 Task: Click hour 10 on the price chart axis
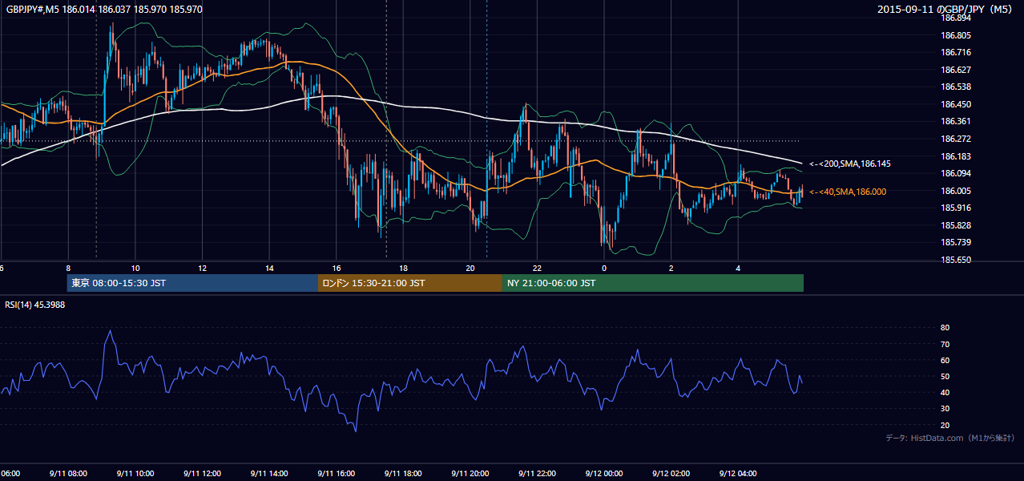tap(135, 269)
